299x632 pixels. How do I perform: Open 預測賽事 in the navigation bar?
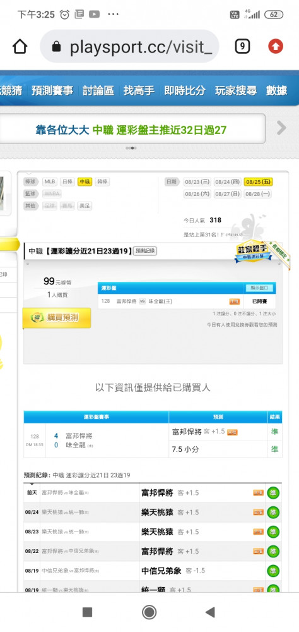click(x=52, y=90)
